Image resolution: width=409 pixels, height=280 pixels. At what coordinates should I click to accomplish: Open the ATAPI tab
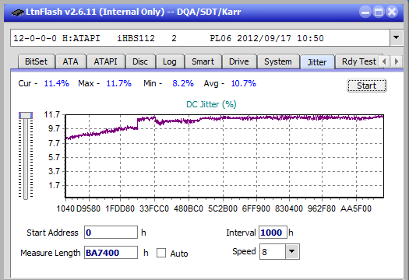[x=106, y=61]
